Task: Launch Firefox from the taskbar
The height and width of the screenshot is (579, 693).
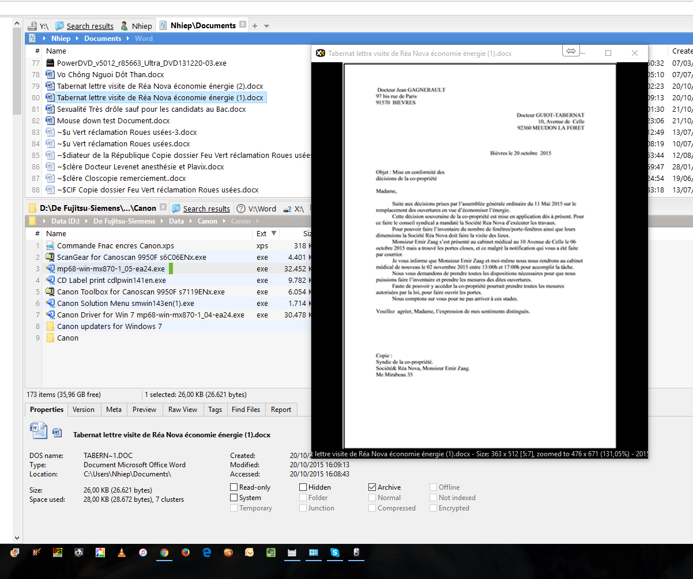Action: 185,552
